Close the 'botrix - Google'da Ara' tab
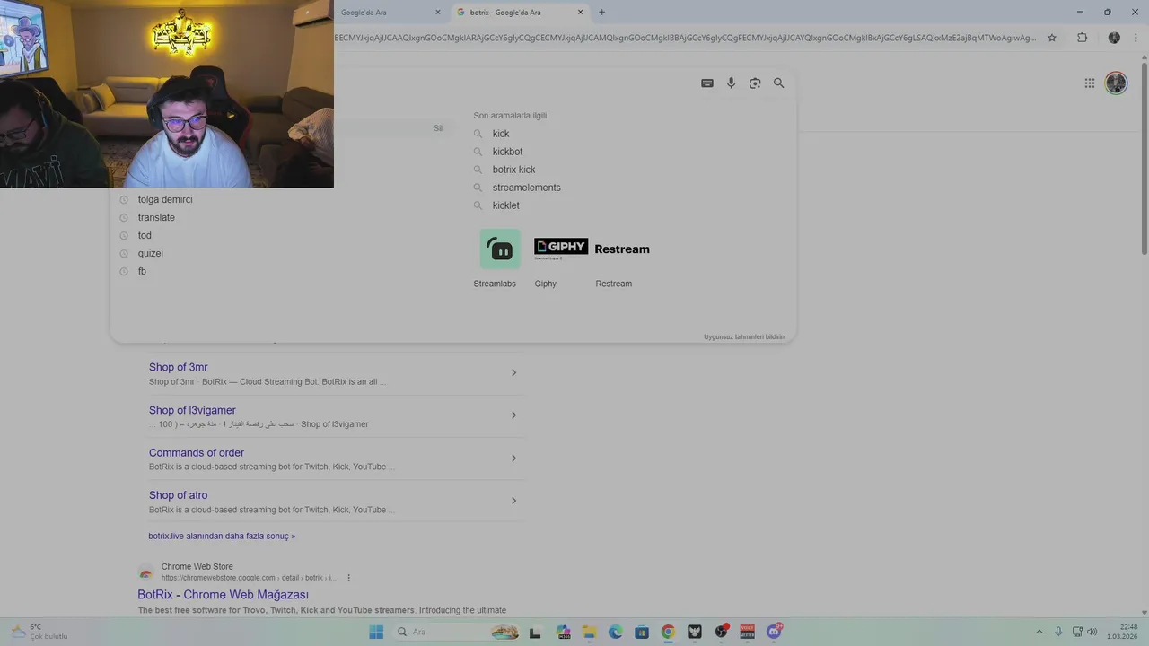Viewport: 1149px width, 646px height. pyautogui.click(x=580, y=13)
